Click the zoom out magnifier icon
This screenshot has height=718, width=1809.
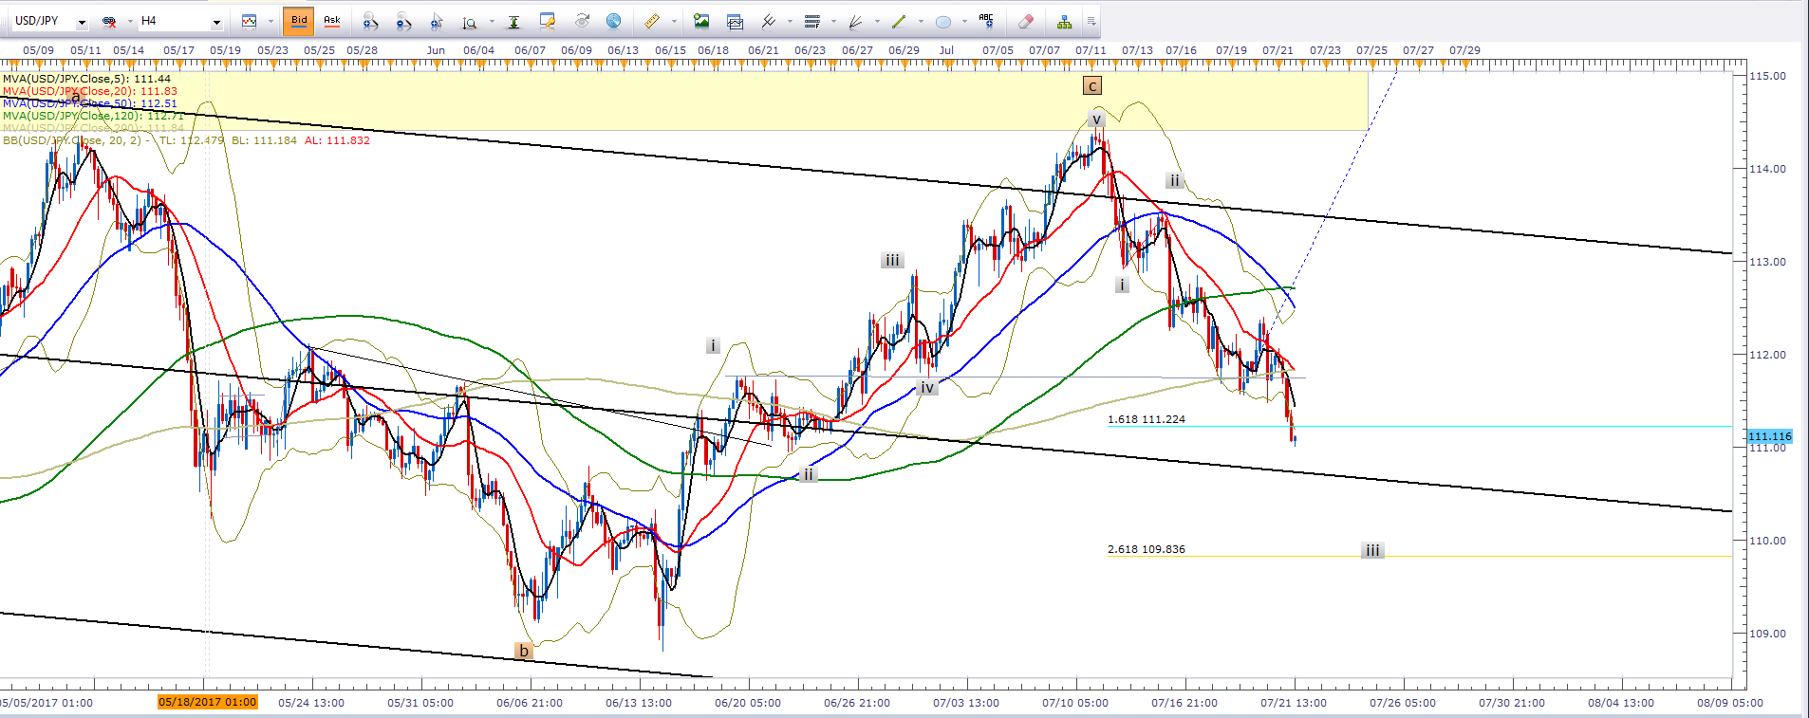click(403, 21)
